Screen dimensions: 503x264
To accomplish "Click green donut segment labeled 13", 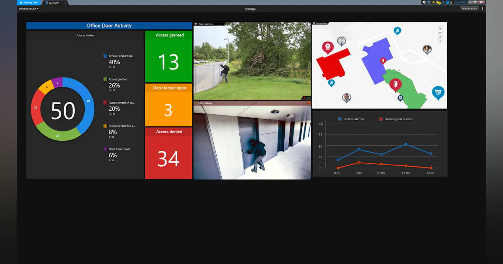I will (x=57, y=135).
